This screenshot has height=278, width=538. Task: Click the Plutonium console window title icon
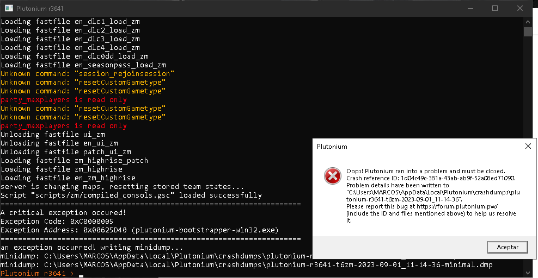(x=9, y=8)
